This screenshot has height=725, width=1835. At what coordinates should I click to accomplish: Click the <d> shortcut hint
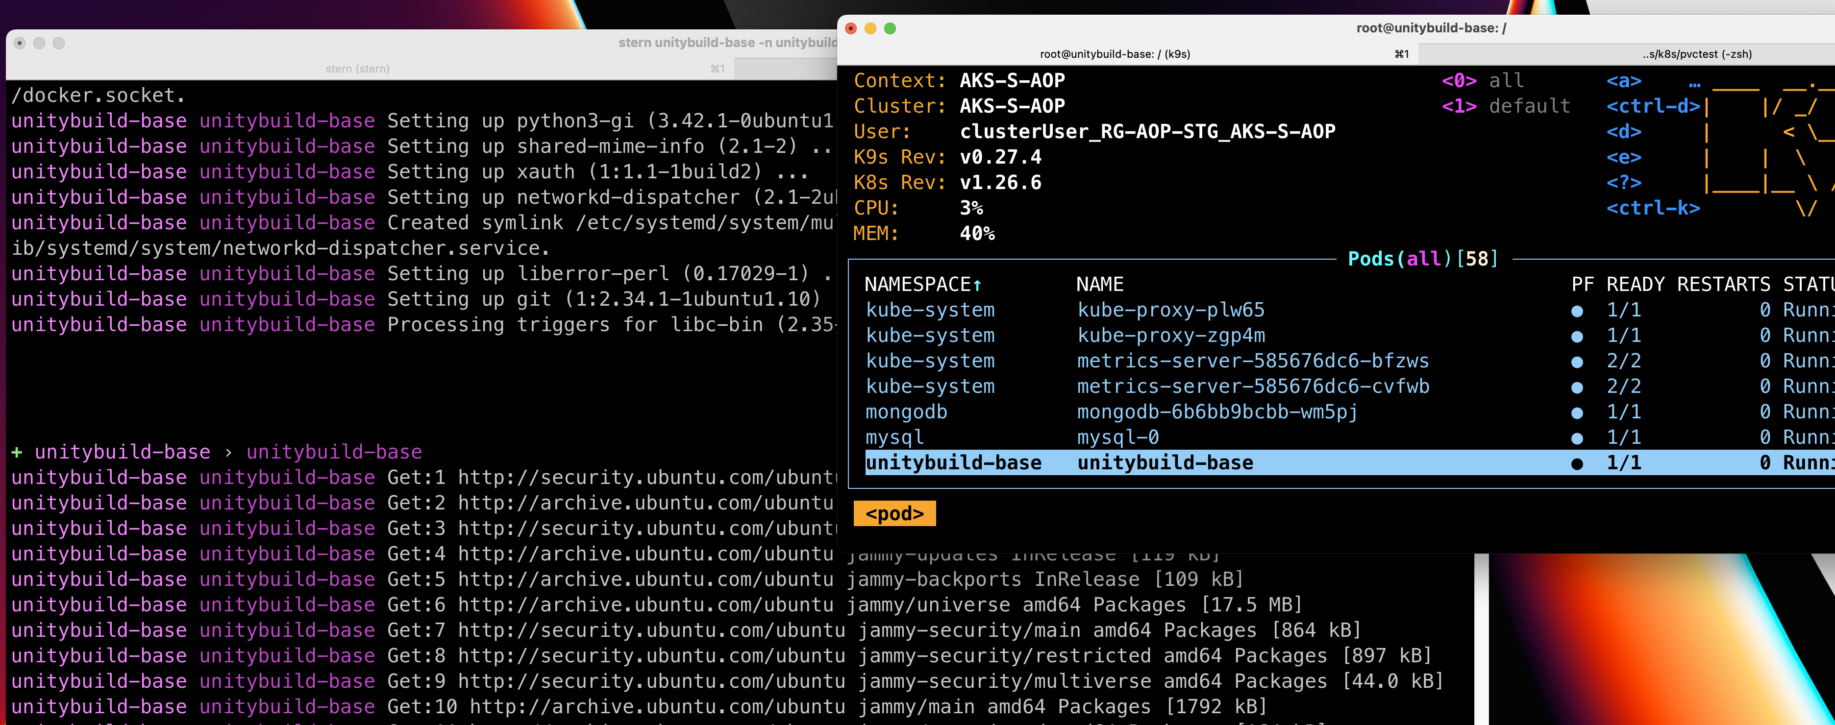pyautogui.click(x=1623, y=132)
